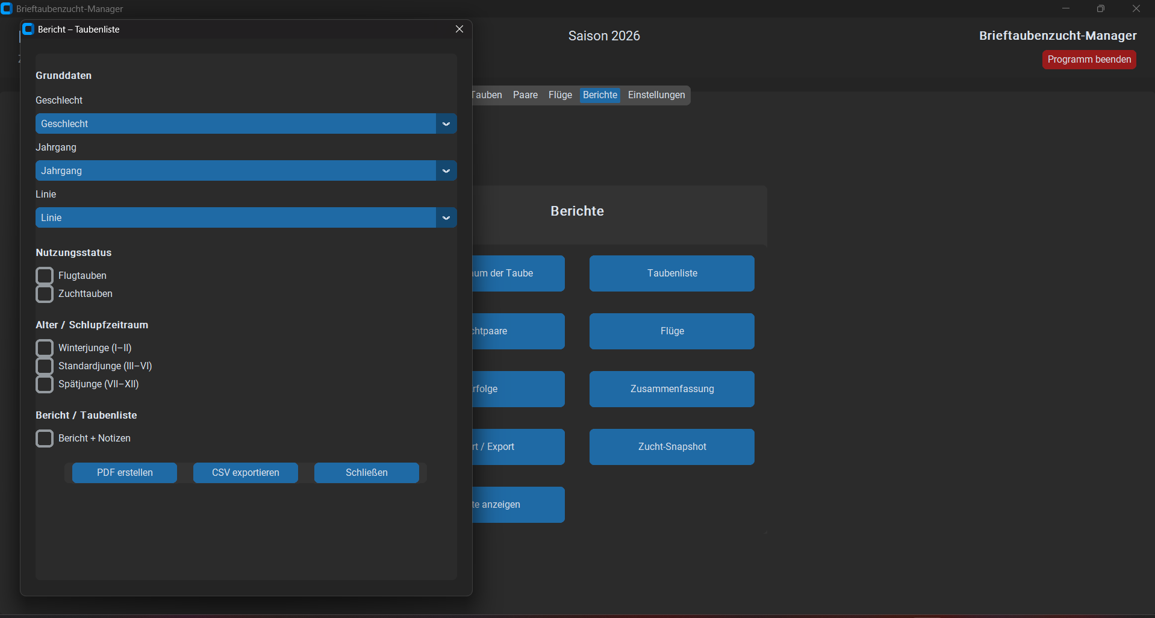Click the Alter / Schlupfzeitraum heading

(x=92, y=325)
